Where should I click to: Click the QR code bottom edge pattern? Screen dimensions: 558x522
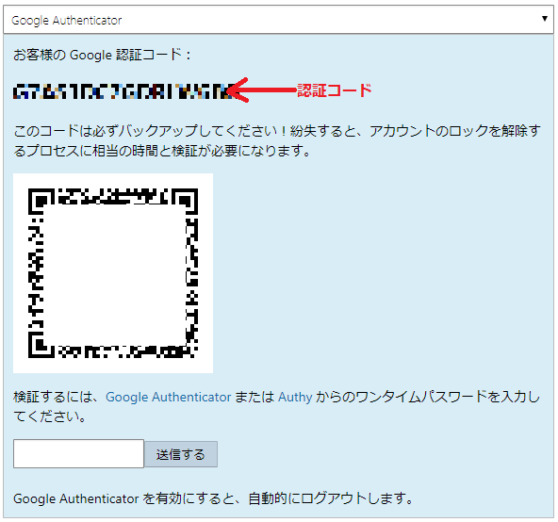pos(127,351)
